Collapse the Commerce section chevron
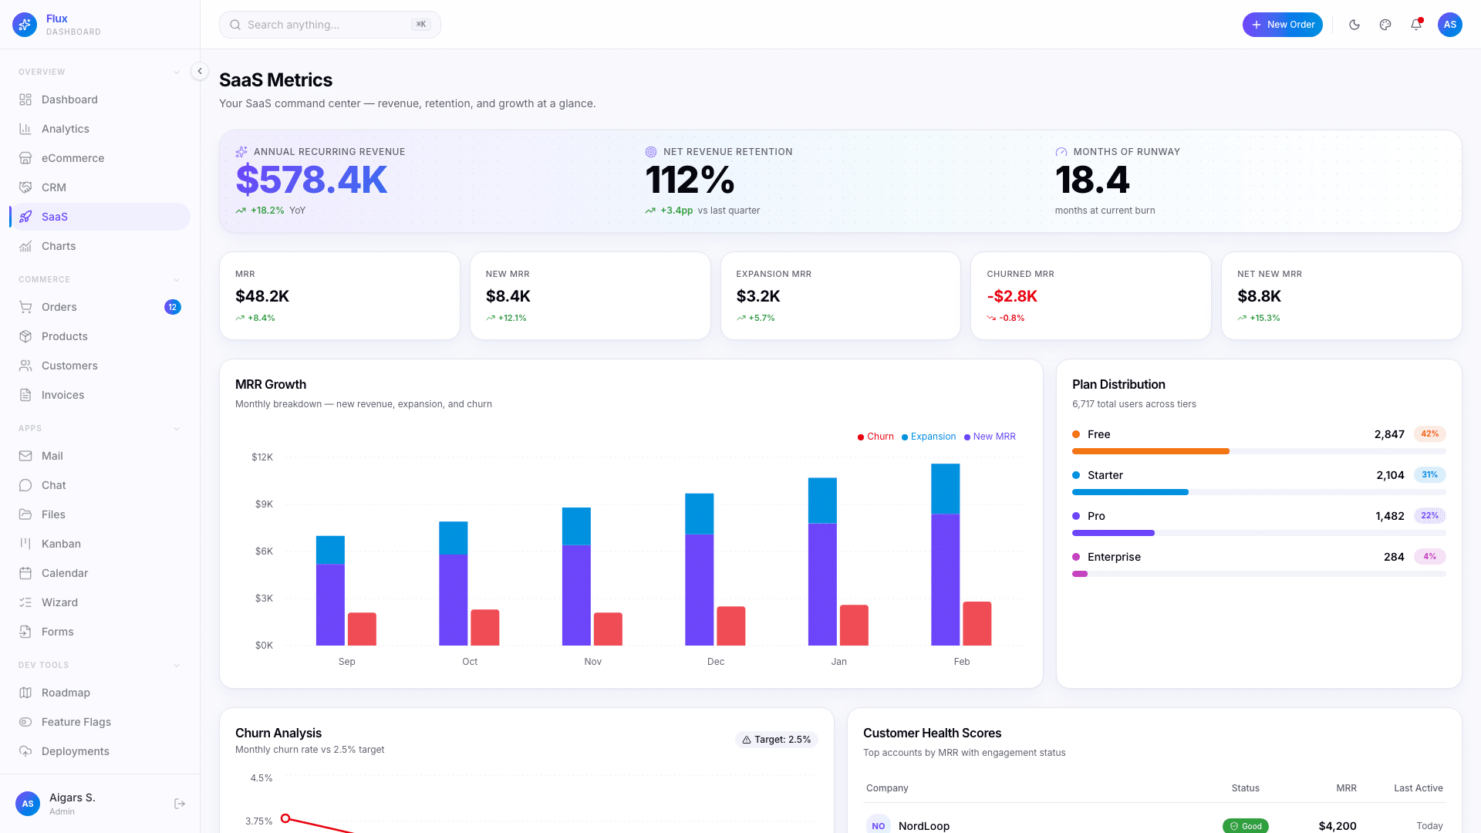Screen dimensions: 1481x833 click(x=177, y=279)
